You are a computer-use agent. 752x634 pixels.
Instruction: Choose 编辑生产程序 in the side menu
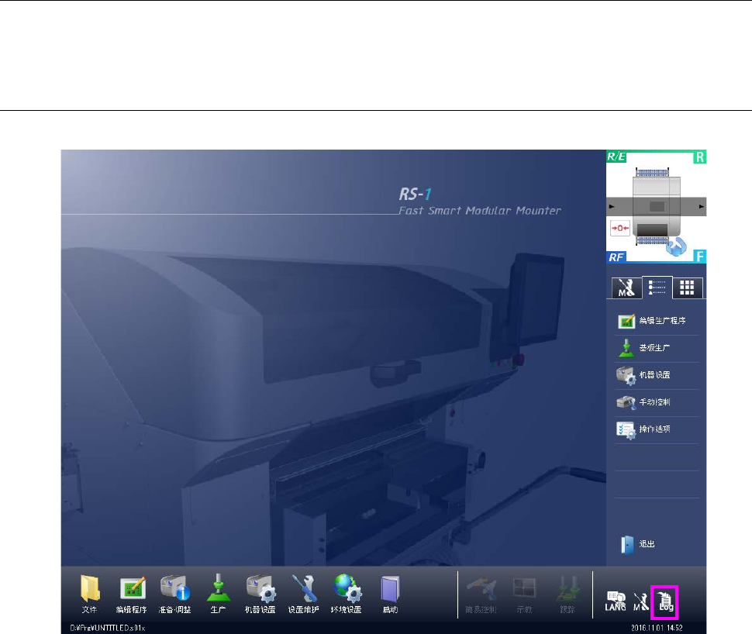(657, 320)
